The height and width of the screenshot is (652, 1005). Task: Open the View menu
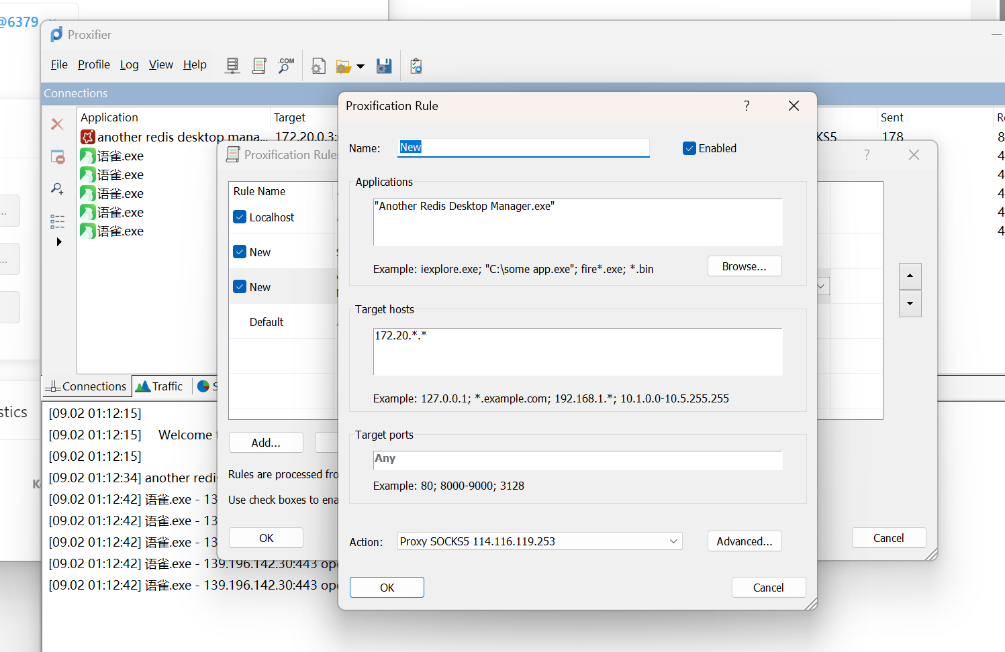[161, 64]
